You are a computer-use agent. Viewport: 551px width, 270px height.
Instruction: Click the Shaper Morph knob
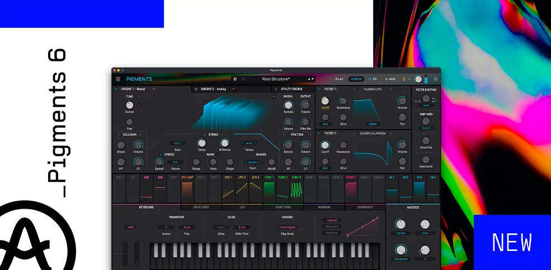272,162
